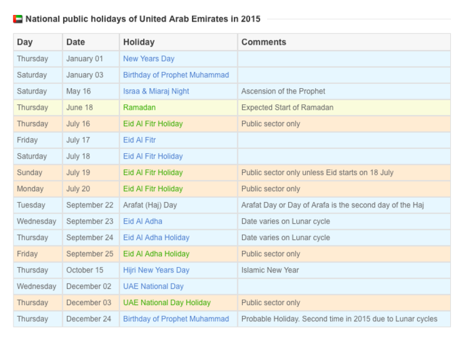Viewport: 459px width, 339px height.
Task: Follow the Israa & Miaraj Night link
Action: (156, 92)
